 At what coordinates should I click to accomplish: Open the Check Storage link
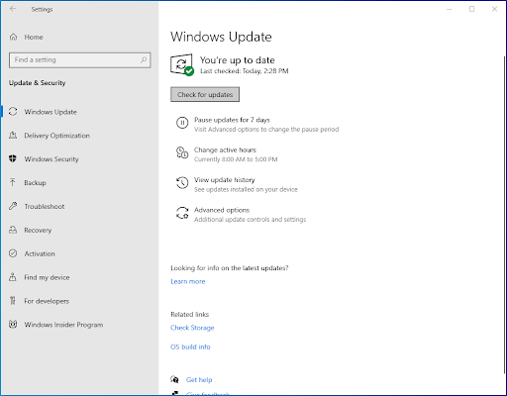coord(192,328)
